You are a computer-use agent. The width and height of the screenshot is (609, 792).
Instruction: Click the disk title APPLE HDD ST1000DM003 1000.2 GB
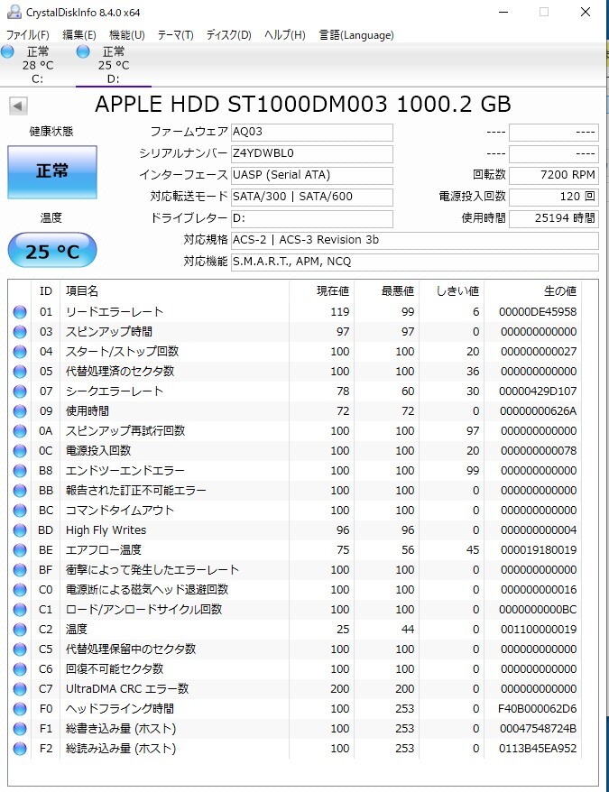[303, 105]
